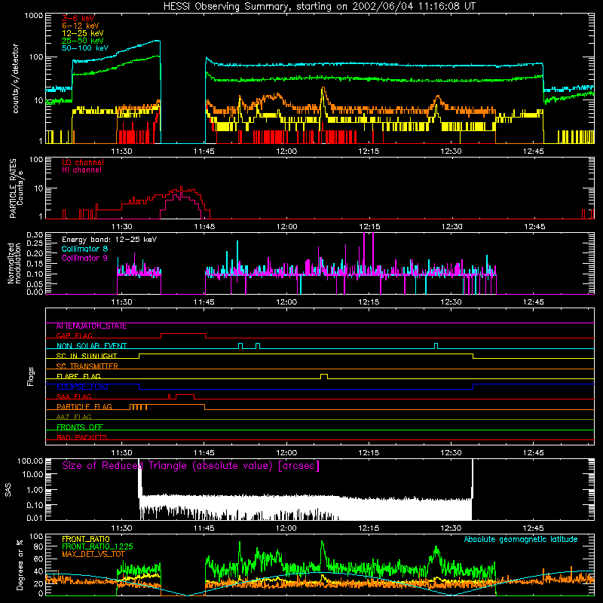Click 12:00 time label under count-rate plot
Image resolution: width=603 pixels, height=603 pixels.
(x=286, y=152)
